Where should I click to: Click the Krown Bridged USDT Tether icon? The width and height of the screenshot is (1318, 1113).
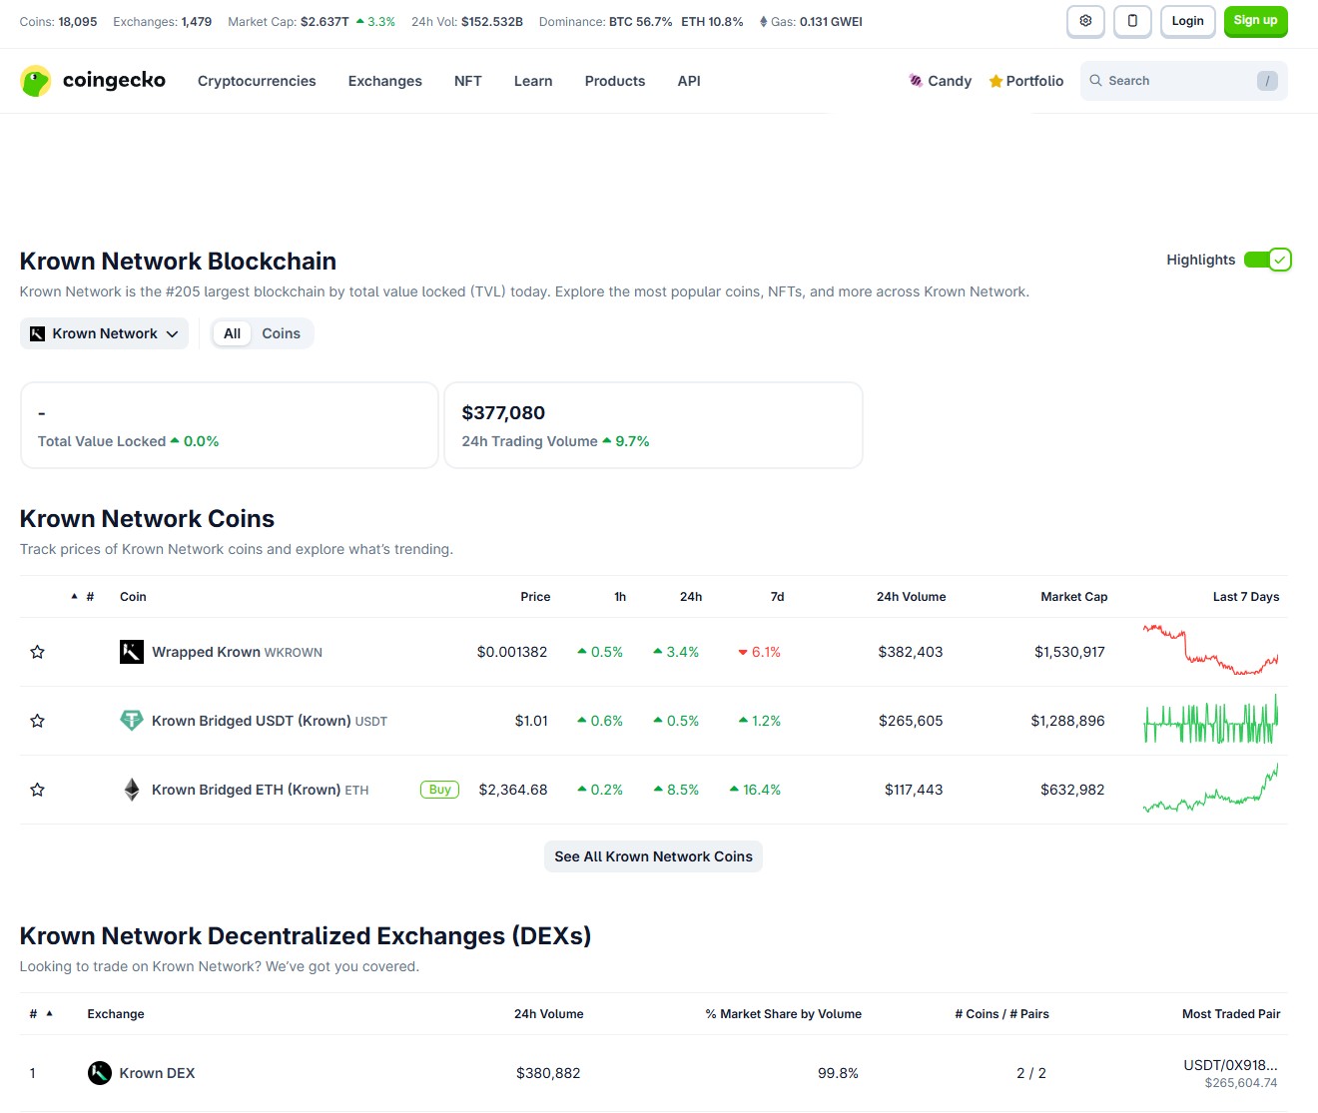point(132,721)
